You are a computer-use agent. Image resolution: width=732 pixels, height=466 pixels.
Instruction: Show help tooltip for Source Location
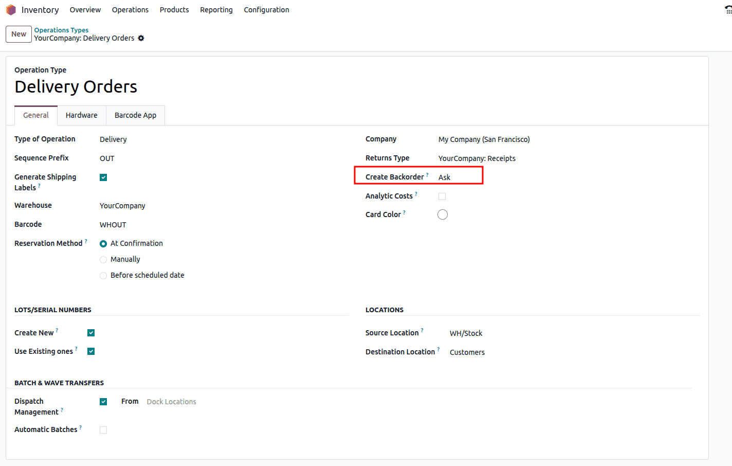click(x=422, y=330)
